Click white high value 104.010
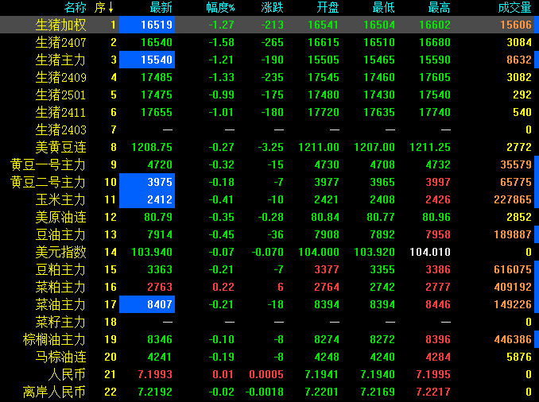Viewport: 539px width, 402px height. 430,252
